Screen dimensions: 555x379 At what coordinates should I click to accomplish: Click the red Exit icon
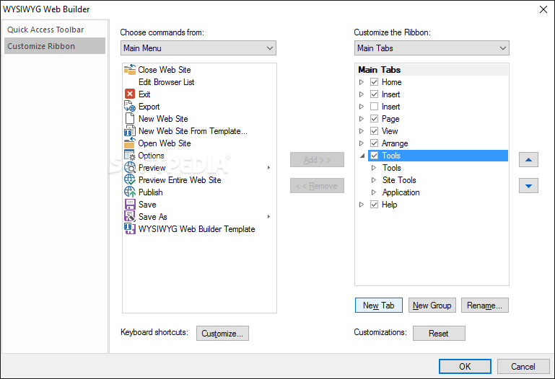tap(130, 94)
